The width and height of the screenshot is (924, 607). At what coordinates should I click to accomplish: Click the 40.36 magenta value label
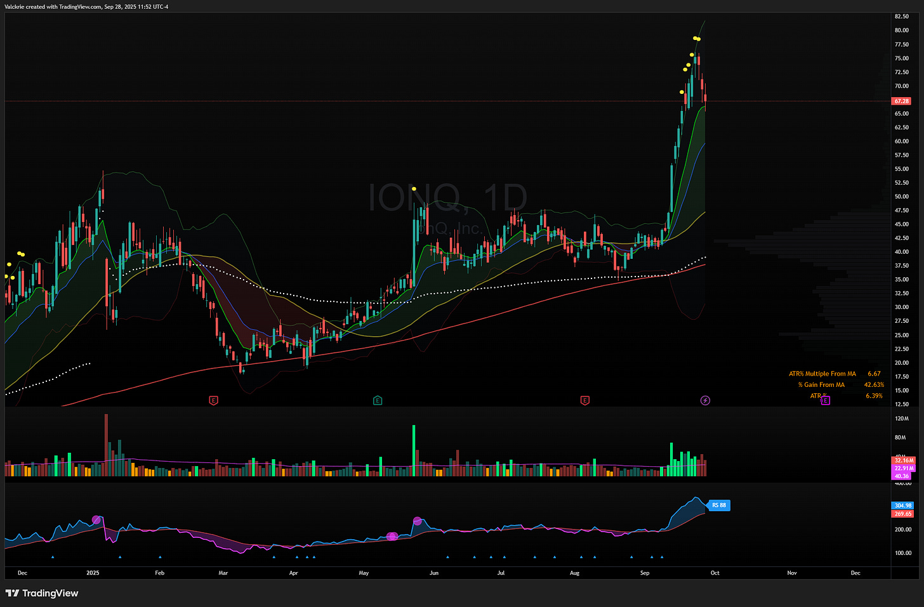pyautogui.click(x=902, y=476)
